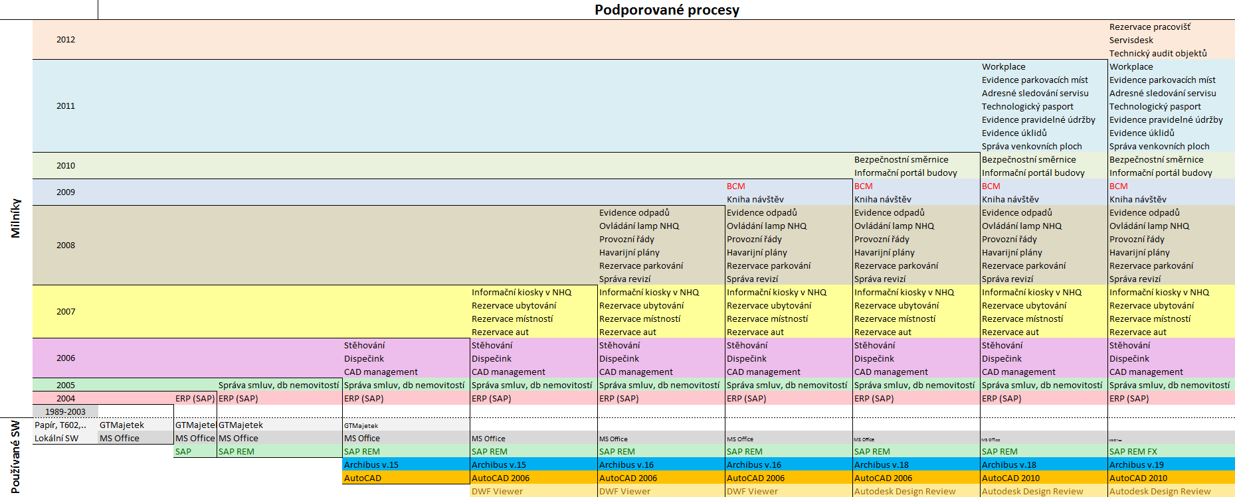1235x497 pixels.
Task: Select the 2011 year cell
Action: [66, 106]
